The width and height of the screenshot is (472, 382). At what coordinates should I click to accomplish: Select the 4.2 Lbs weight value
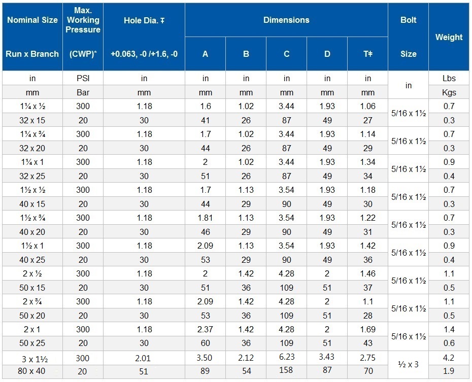coord(449,358)
